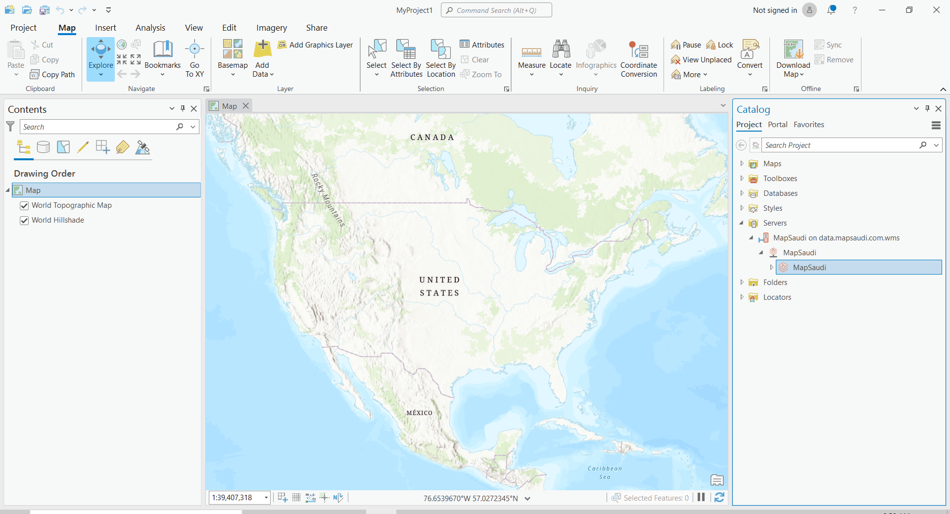Open the Analysis ribbon tab
950x514 pixels.
[150, 28]
